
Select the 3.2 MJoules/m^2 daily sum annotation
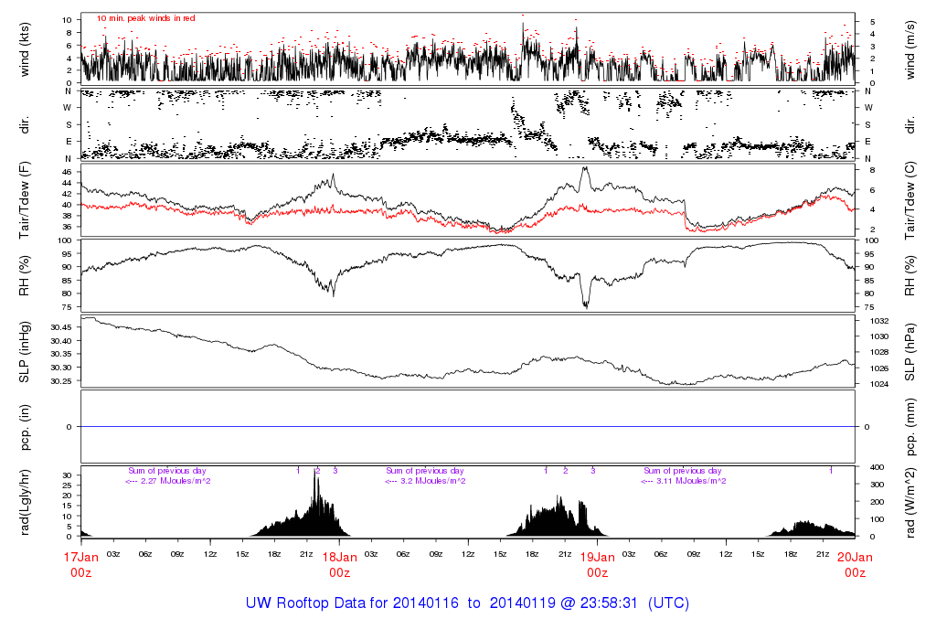[x=425, y=481]
